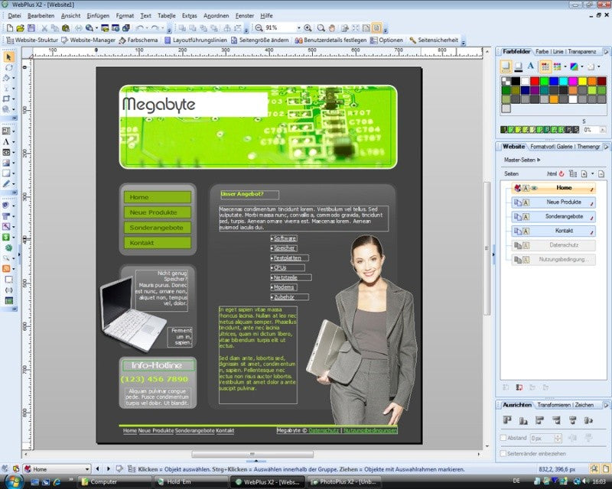The image size is (612, 489).
Task: Click the Zoom out magnifier icon
Action: 259,28
